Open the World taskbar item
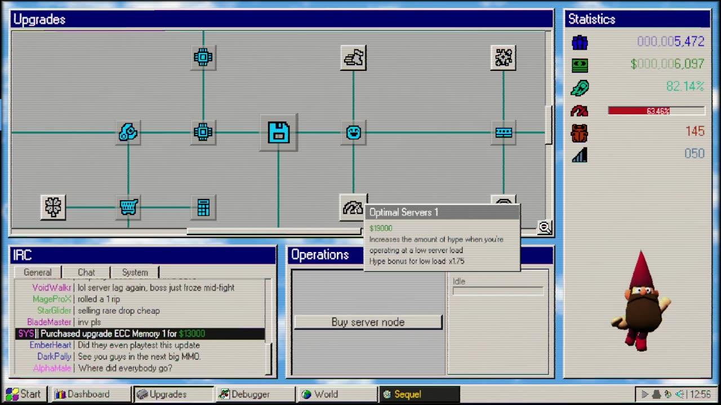Screen dimensions: 721x405 [333, 394]
